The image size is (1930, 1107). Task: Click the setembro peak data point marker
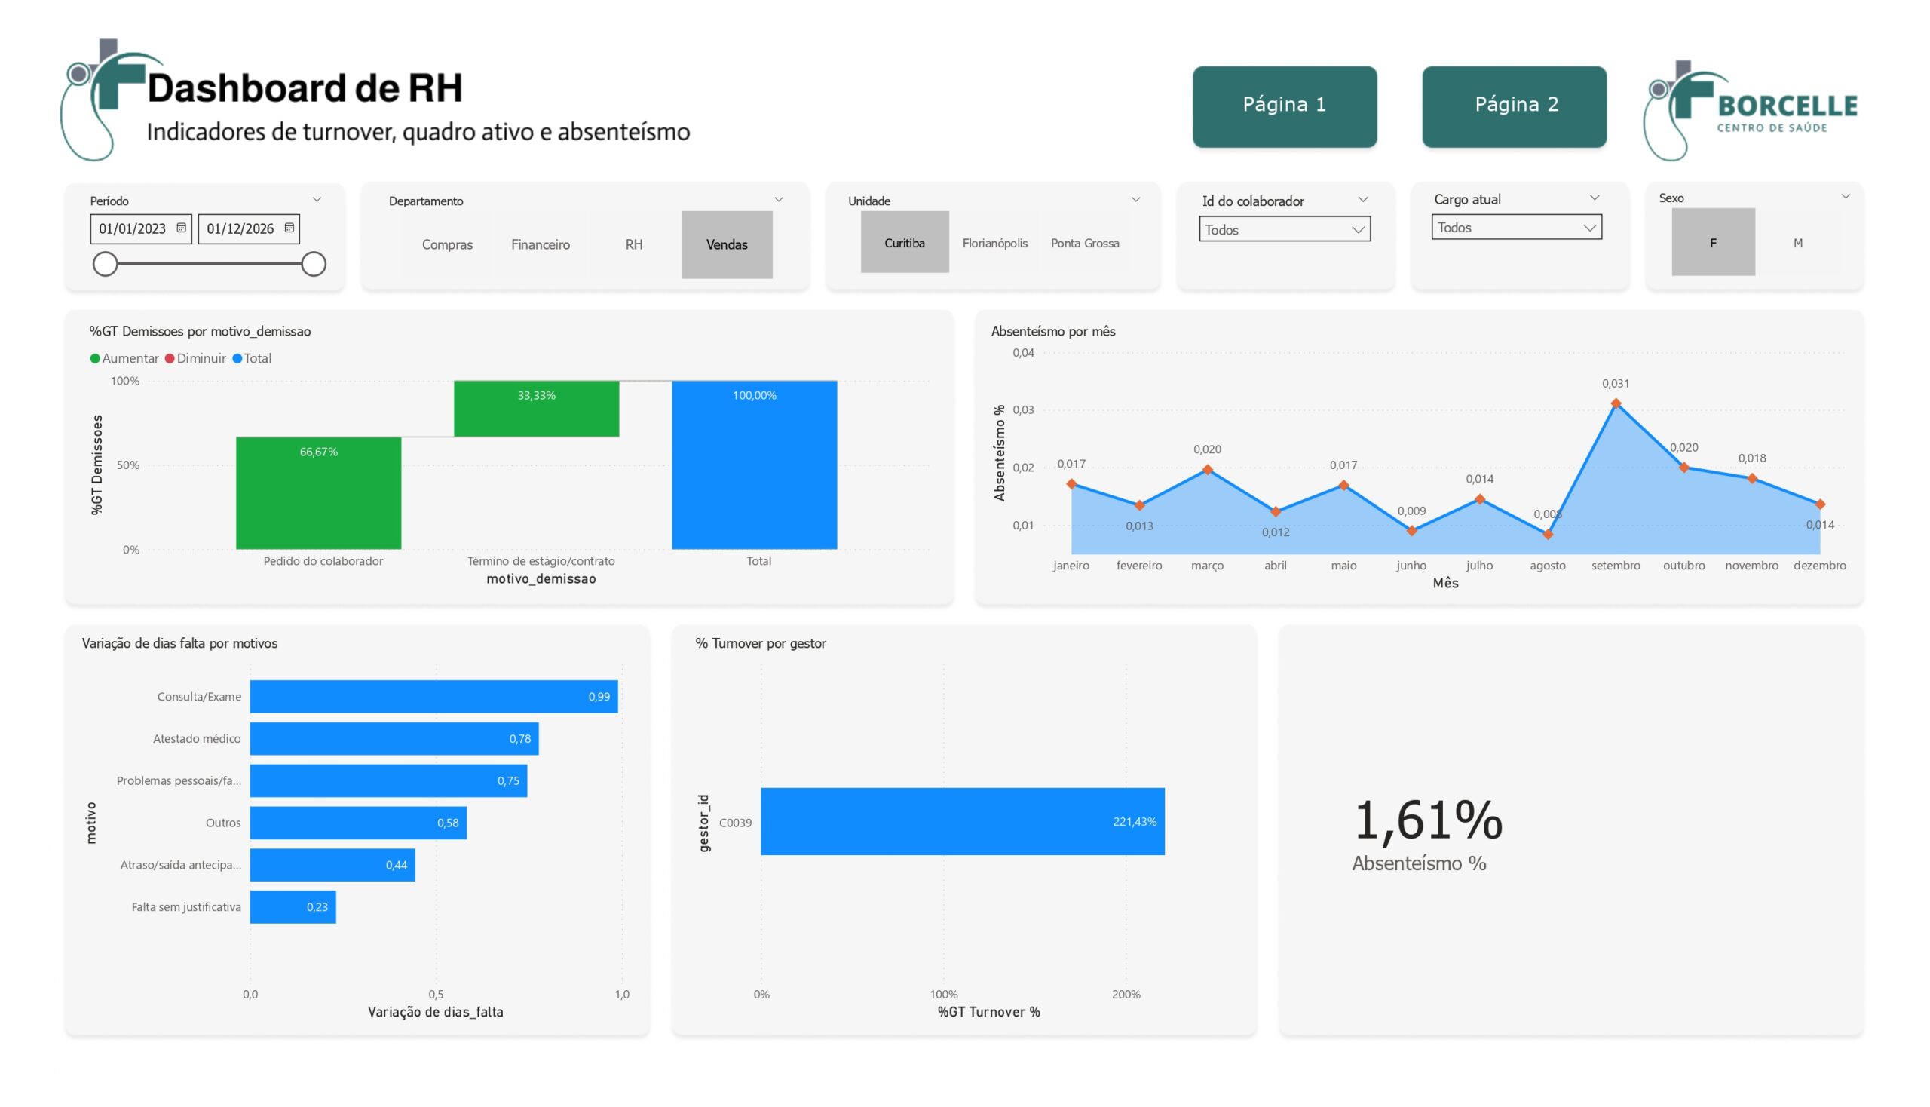[x=1616, y=403]
